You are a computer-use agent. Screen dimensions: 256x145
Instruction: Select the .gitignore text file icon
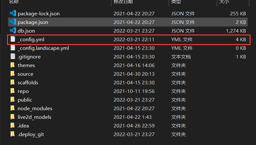pos(13,57)
